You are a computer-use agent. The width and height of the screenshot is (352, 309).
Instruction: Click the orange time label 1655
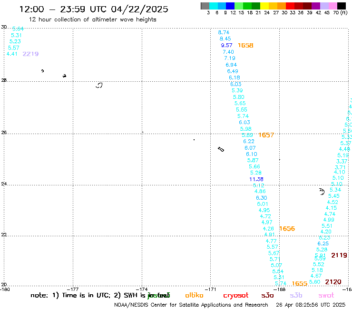[x=300, y=284]
